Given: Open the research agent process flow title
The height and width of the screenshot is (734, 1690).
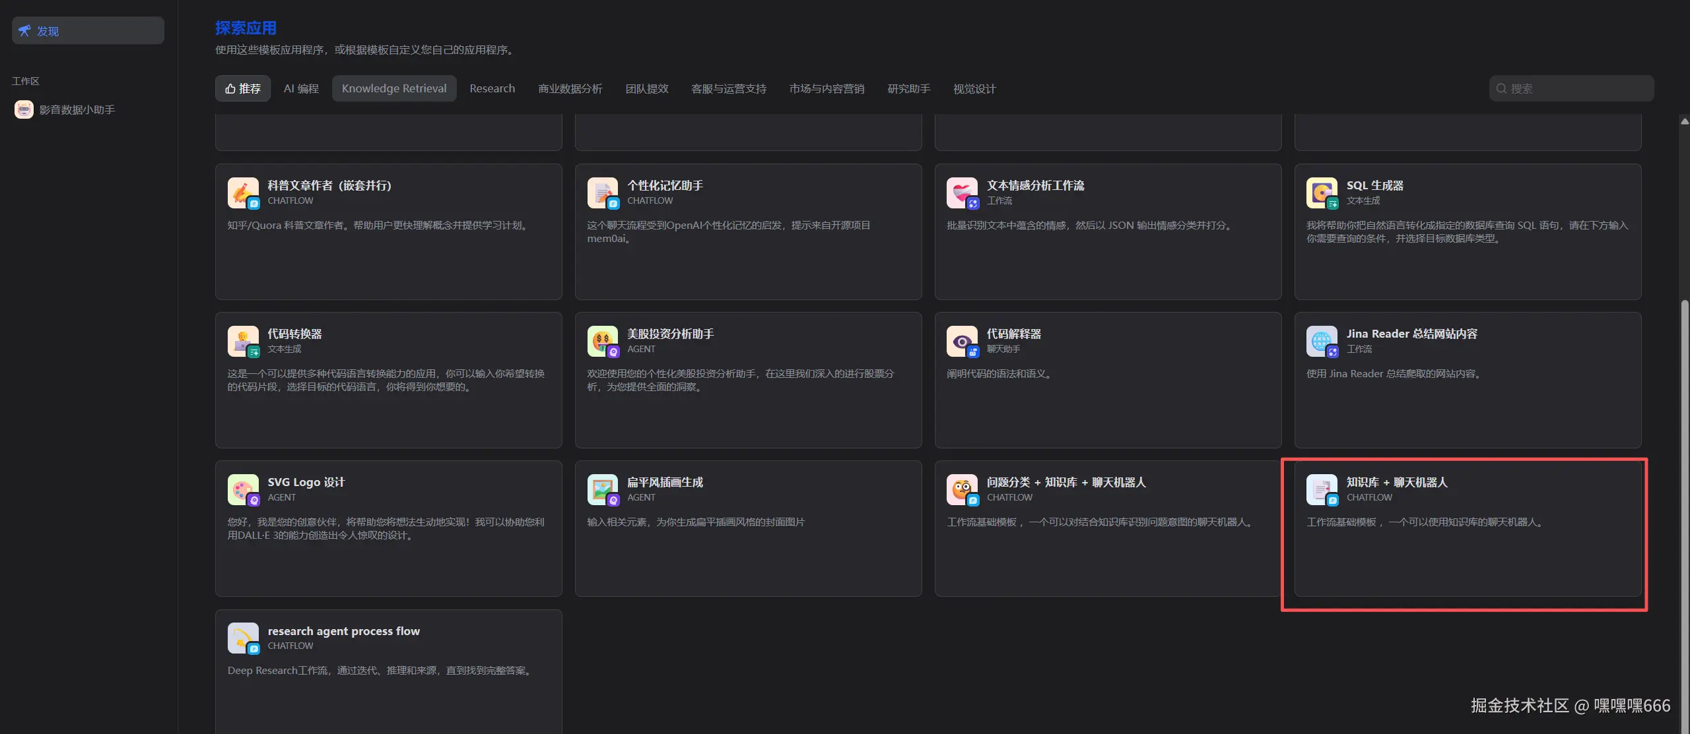Looking at the screenshot, I should click(x=343, y=630).
